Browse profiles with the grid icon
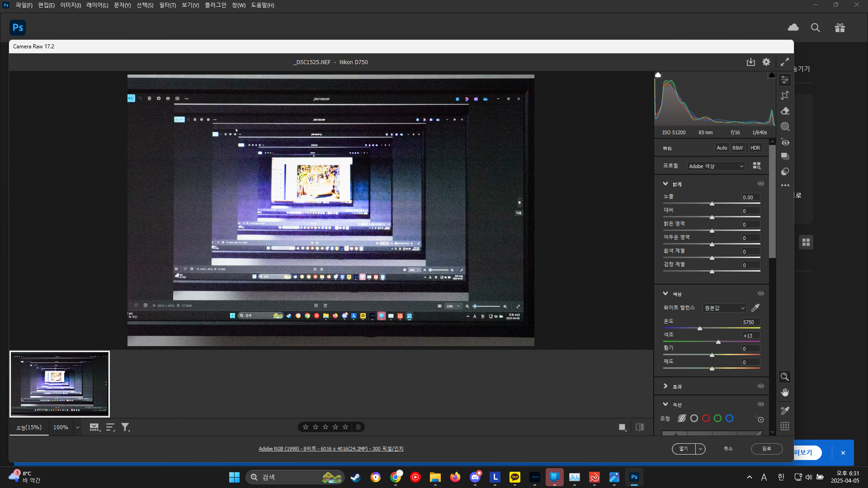 756,166
